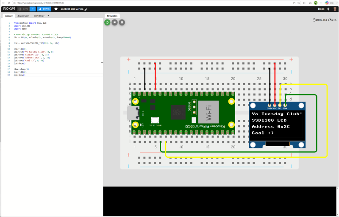The height and width of the screenshot is (217, 339).
Task: Add page to favorites with star icon
Action: coord(299,3)
